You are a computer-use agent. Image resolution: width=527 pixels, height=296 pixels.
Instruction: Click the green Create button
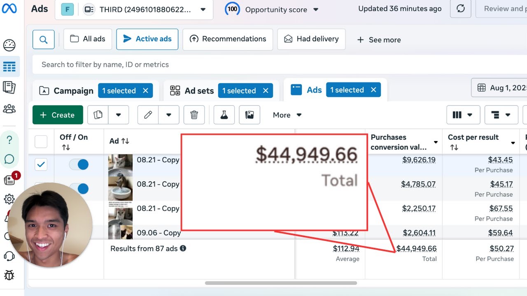(58, 115)
